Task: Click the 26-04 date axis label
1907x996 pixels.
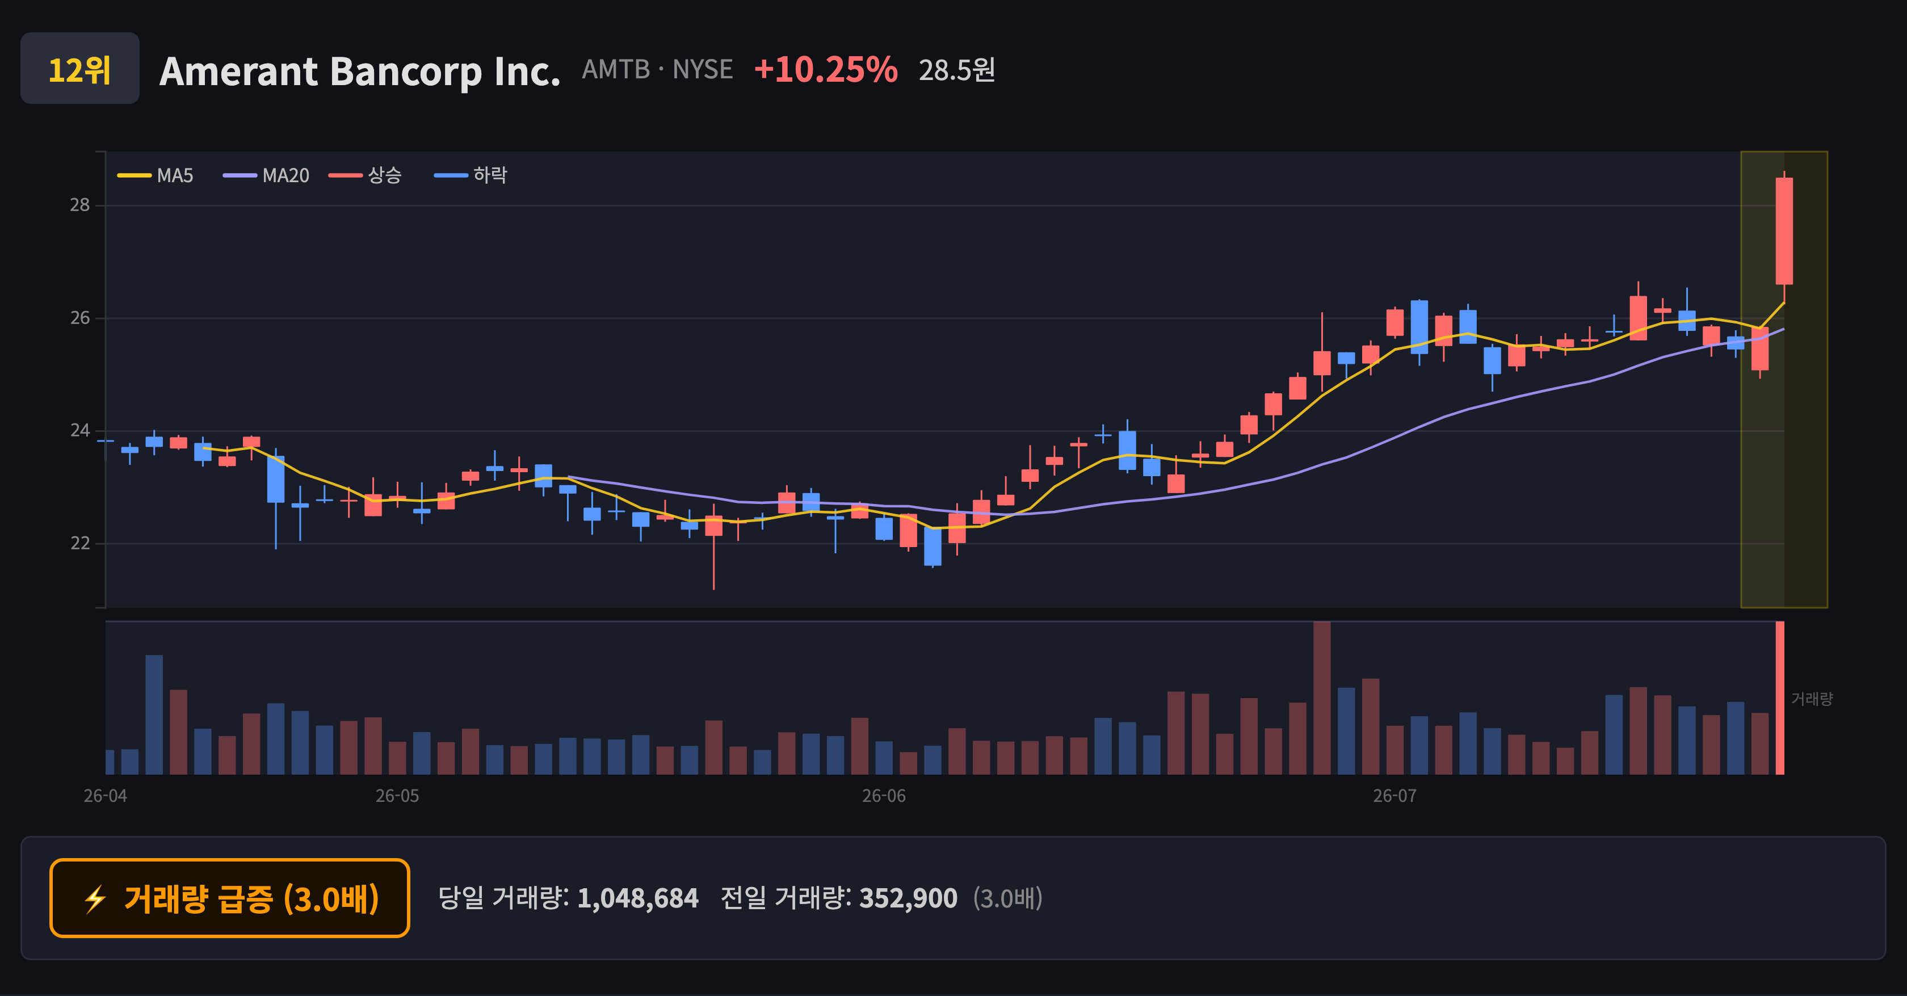Action: tap(105, 796)
